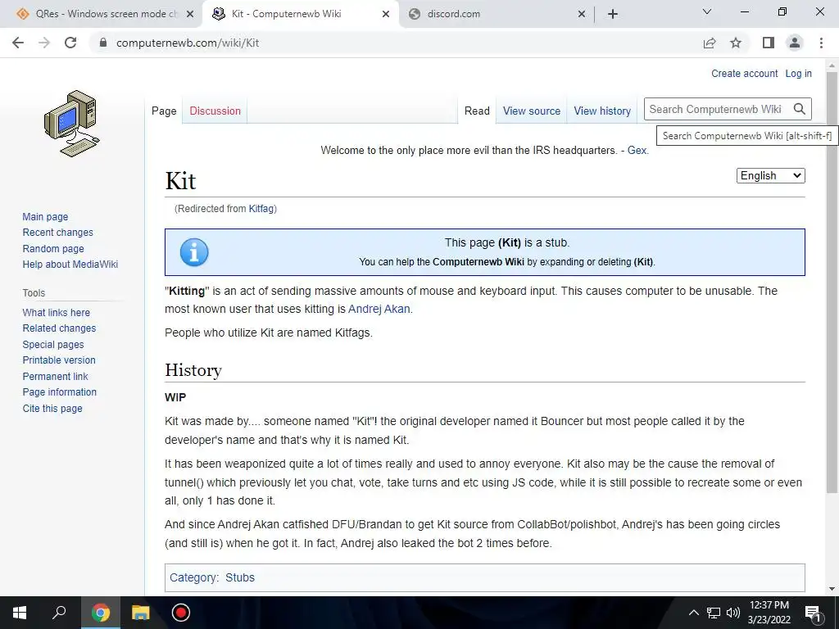839x629 pixels.
Task: Select the Read tab
Action: [x=477, y=111]
